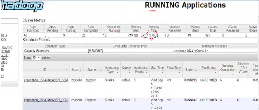259x110 pixels.
Task: Click start time Wed Sep 5 11:38:18 cell
Action: point(157,88)
